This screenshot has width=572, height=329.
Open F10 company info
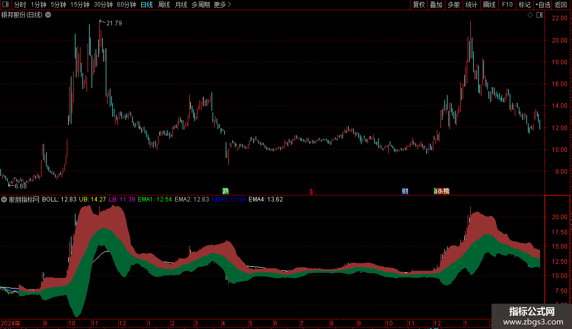507,5
